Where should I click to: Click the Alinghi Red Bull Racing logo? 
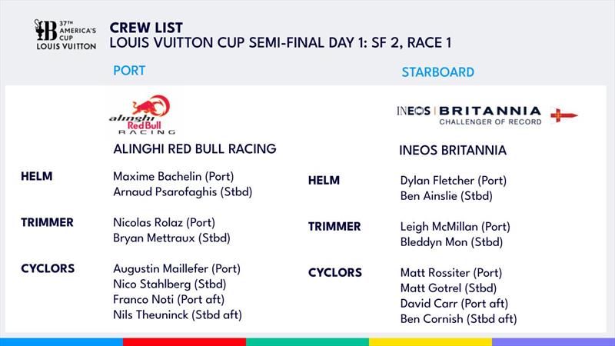click(x=142, y=115)
